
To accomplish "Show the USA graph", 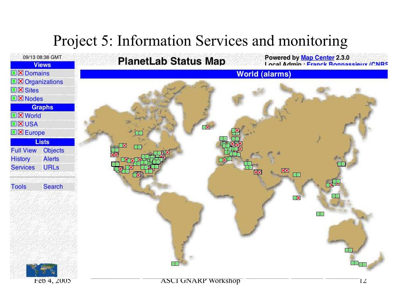I will (x=31, y=124).
